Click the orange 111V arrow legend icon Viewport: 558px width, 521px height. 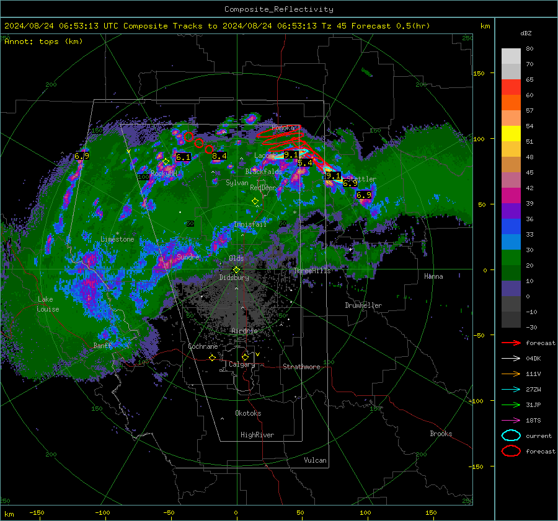pyautogui.click(x=511, y=374)
